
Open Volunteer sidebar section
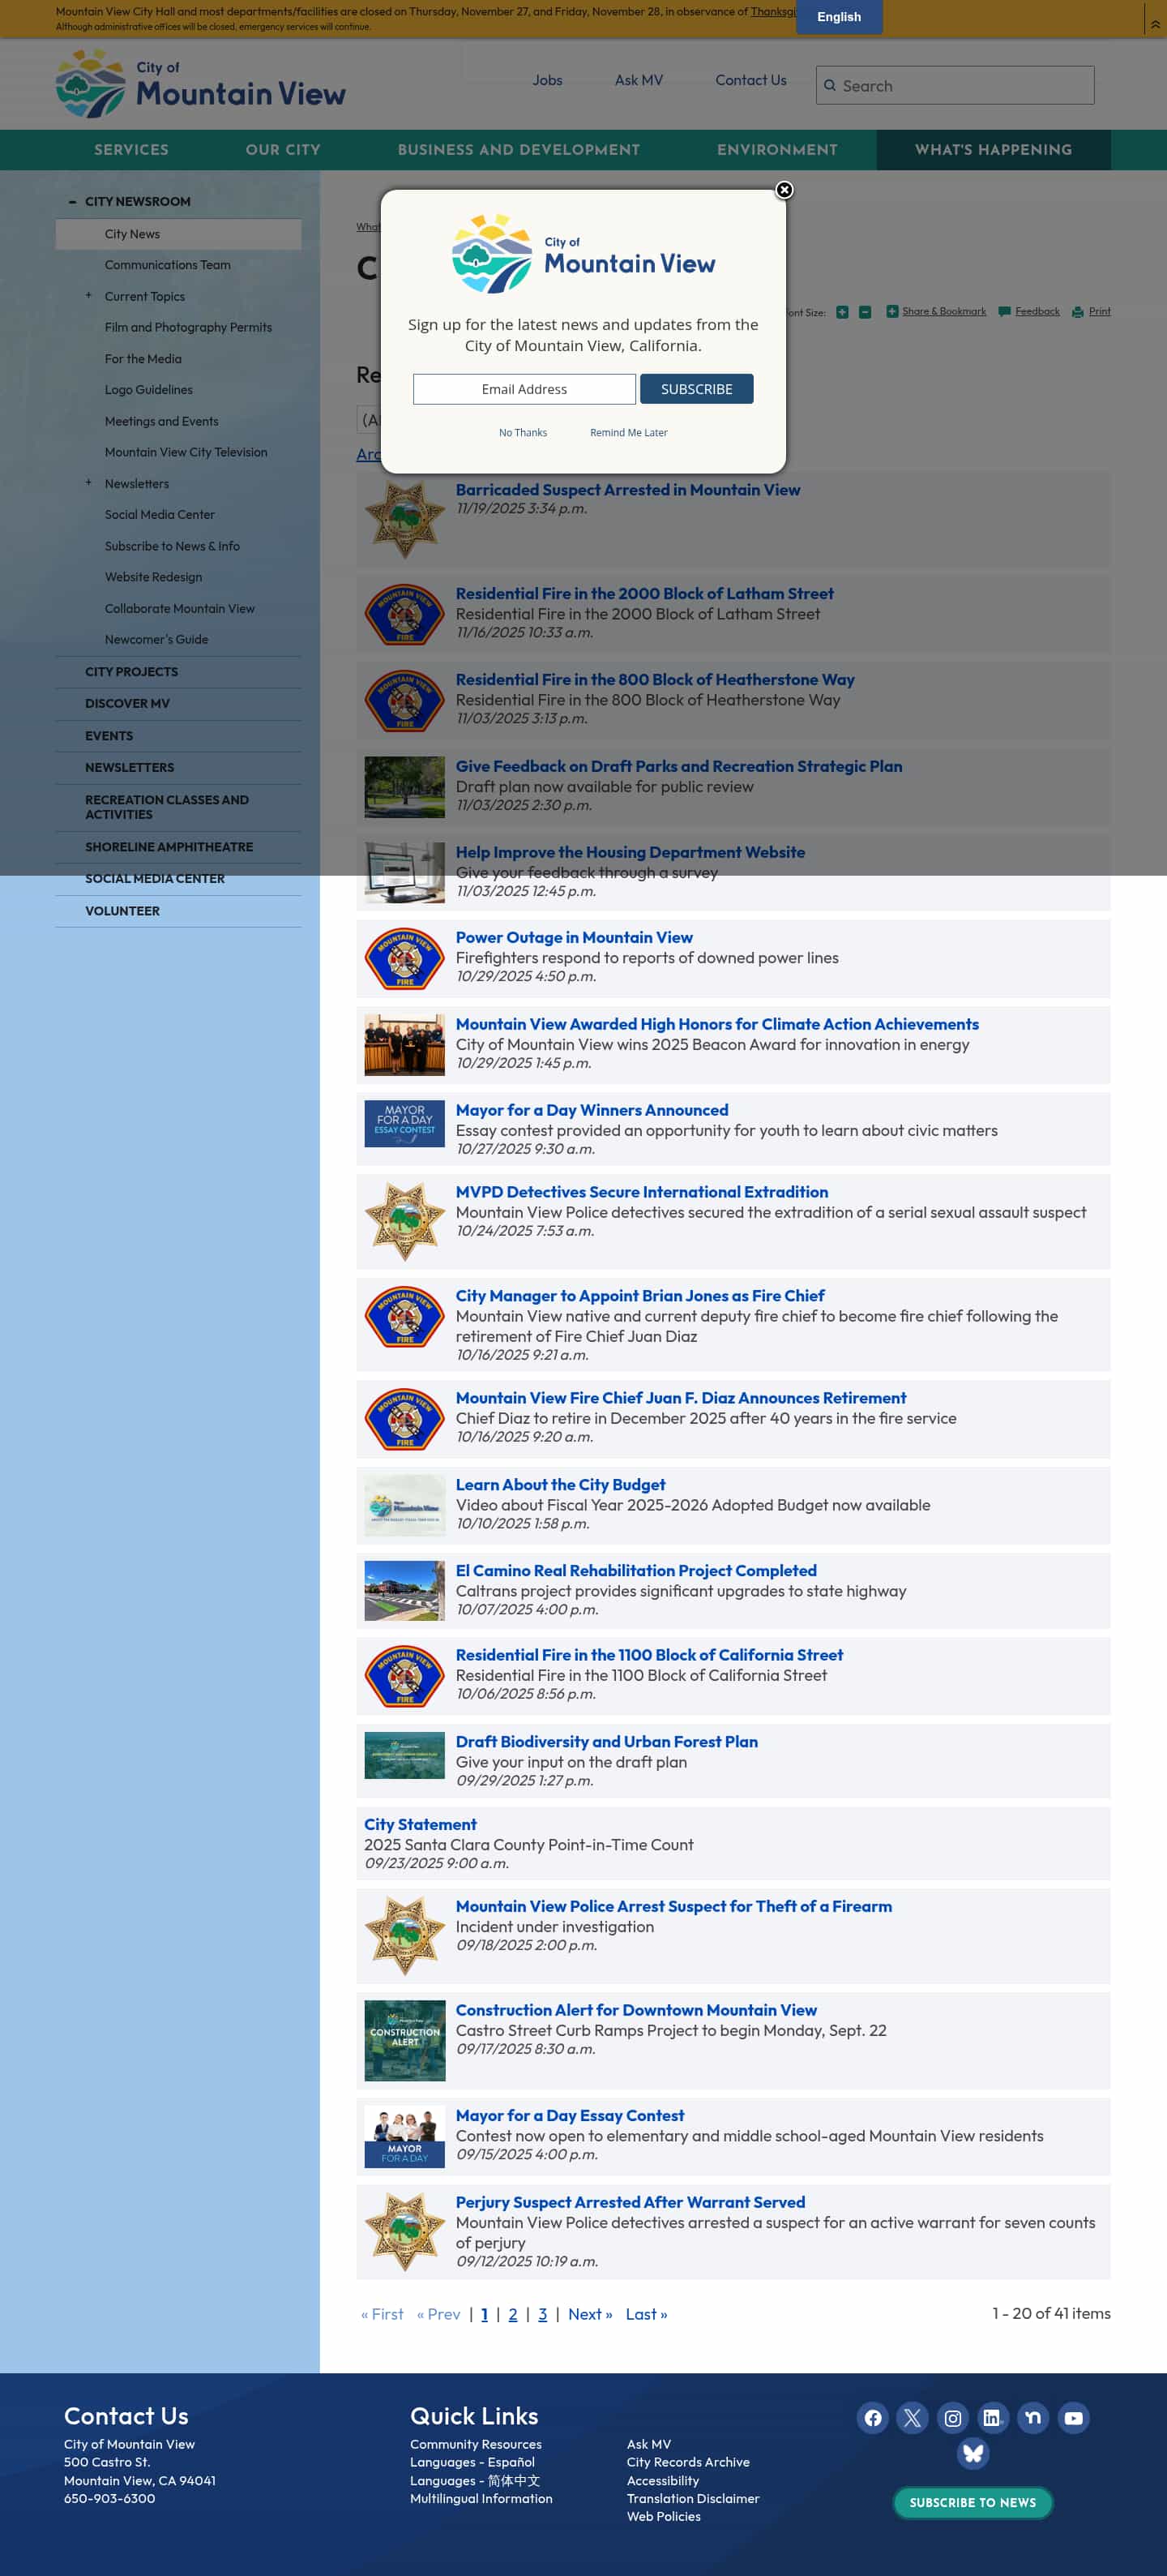(x=179, y=911)
